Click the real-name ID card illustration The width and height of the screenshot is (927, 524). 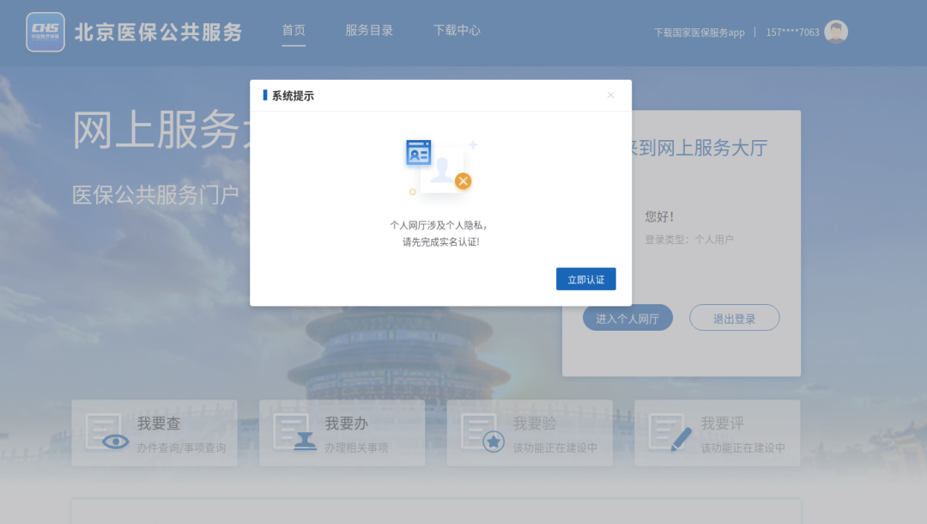click(439, 167)
